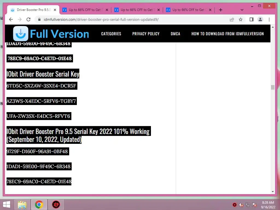Reload the current page
This screenshot has width=280, height=210.
click(x=28, y=19)
